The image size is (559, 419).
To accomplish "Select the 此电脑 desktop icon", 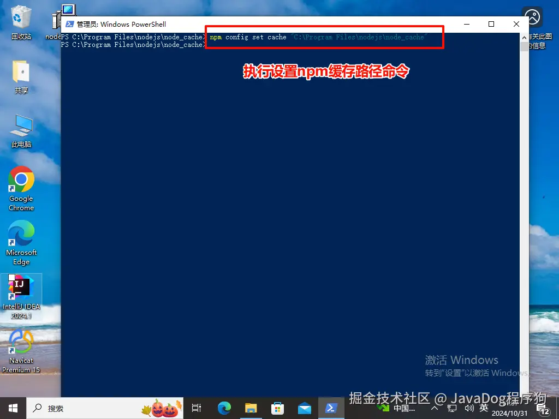I will coord(21,131).
